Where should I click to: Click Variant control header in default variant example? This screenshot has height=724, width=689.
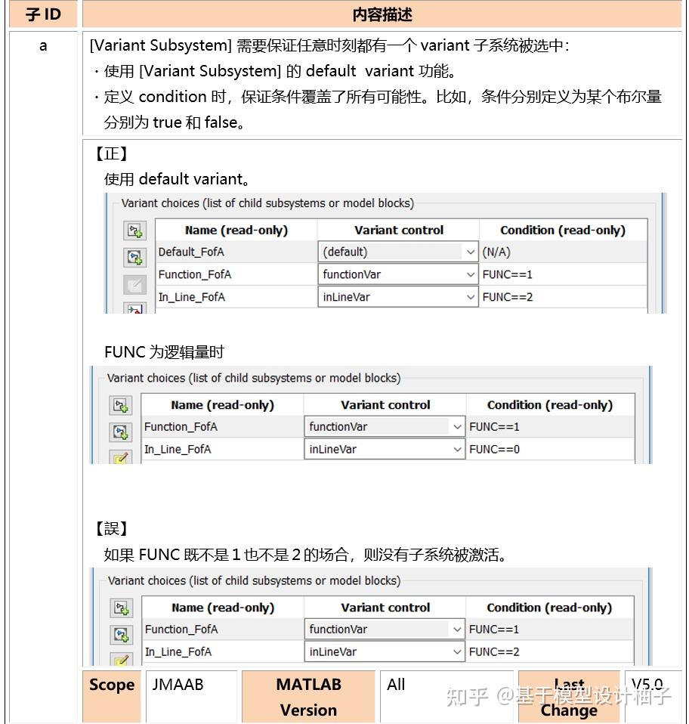399,230
